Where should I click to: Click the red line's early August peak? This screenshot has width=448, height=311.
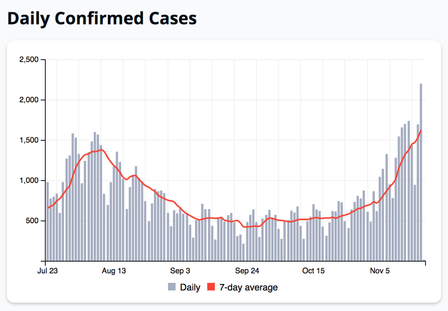(101, 150)
